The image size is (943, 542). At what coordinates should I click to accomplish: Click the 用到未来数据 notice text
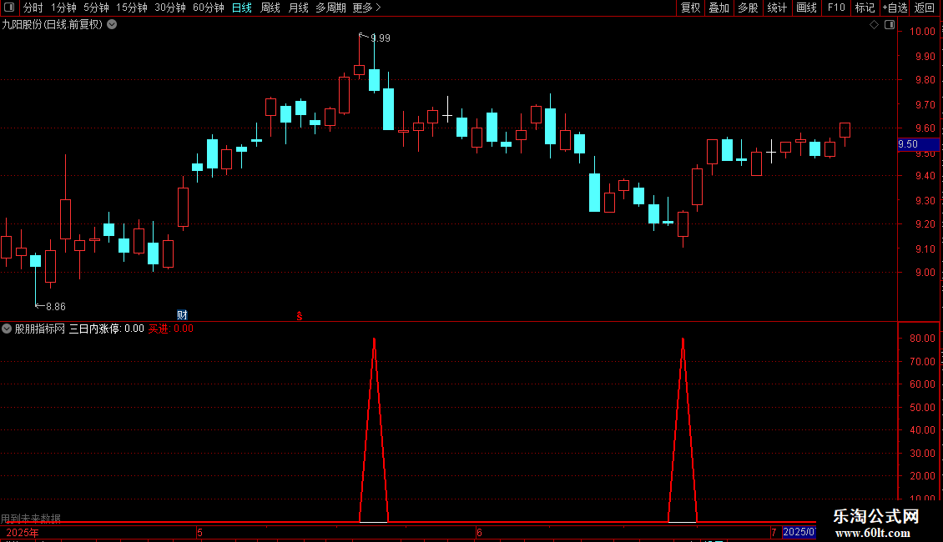31,518
